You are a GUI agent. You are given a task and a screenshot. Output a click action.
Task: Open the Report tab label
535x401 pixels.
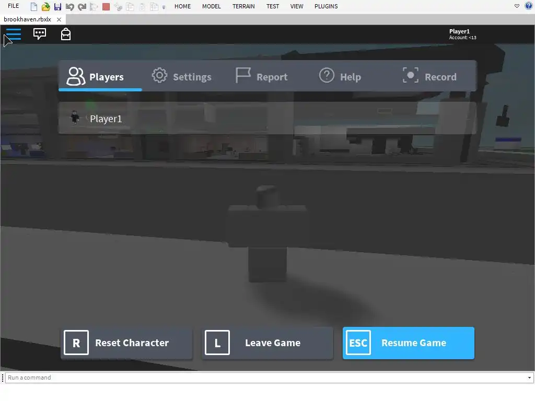(272, 77)
